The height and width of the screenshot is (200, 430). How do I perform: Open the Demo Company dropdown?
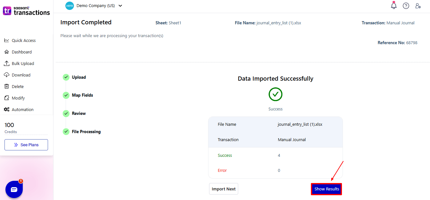[120, 5]
